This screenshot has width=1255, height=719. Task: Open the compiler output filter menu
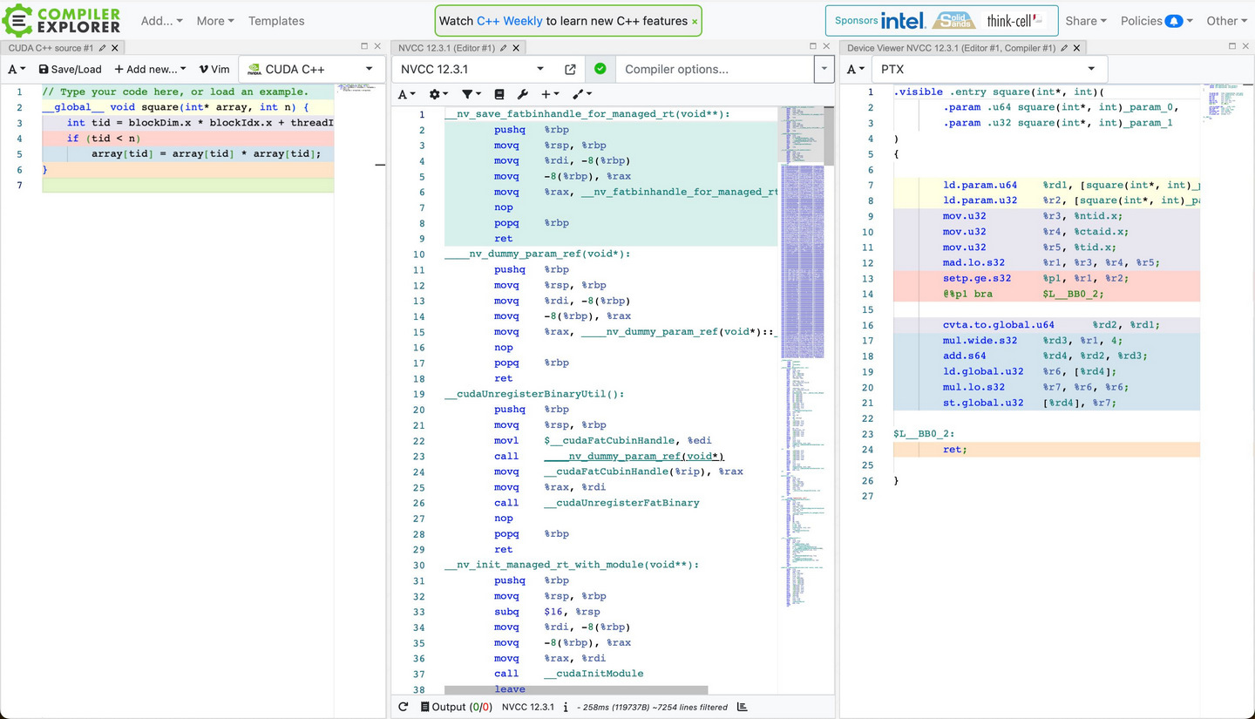(x=471, y=94)
